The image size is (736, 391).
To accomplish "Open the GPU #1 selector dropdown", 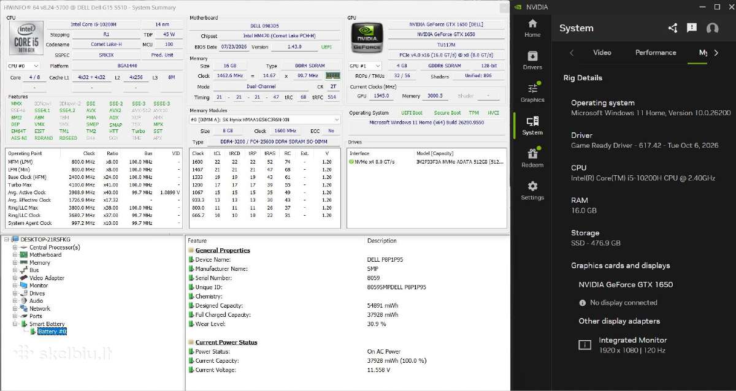I will click(366, 66).
